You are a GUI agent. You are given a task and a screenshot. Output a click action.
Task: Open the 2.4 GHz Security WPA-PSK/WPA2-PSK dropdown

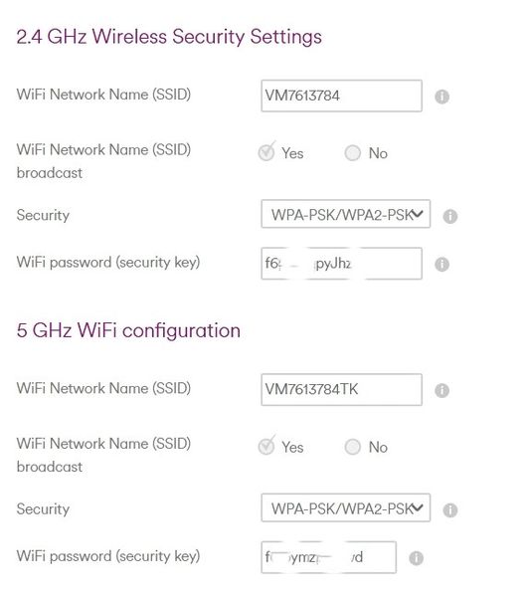[345, 214]
